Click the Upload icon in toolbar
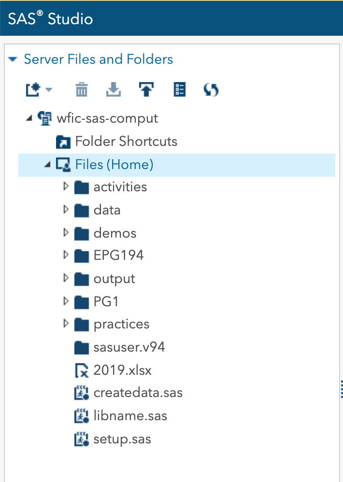Image resolution: width=343 pixels, height=482 pixels. pos(146,90)
